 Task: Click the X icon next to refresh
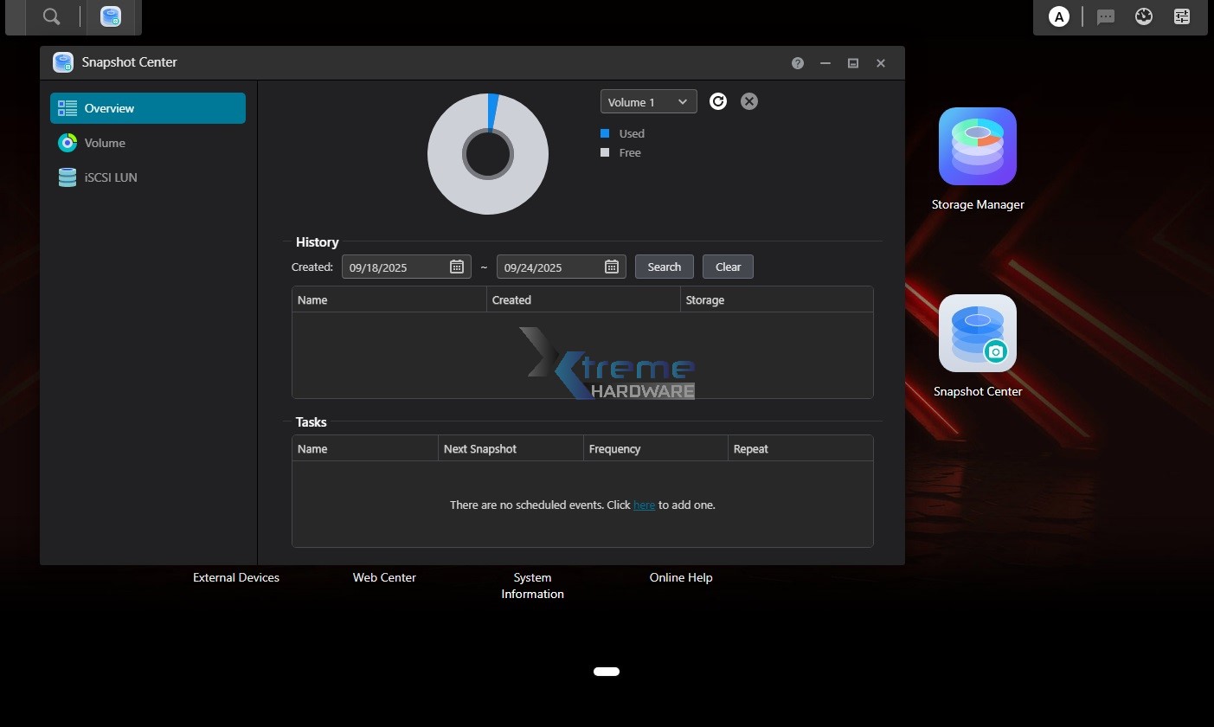[749, 102]
